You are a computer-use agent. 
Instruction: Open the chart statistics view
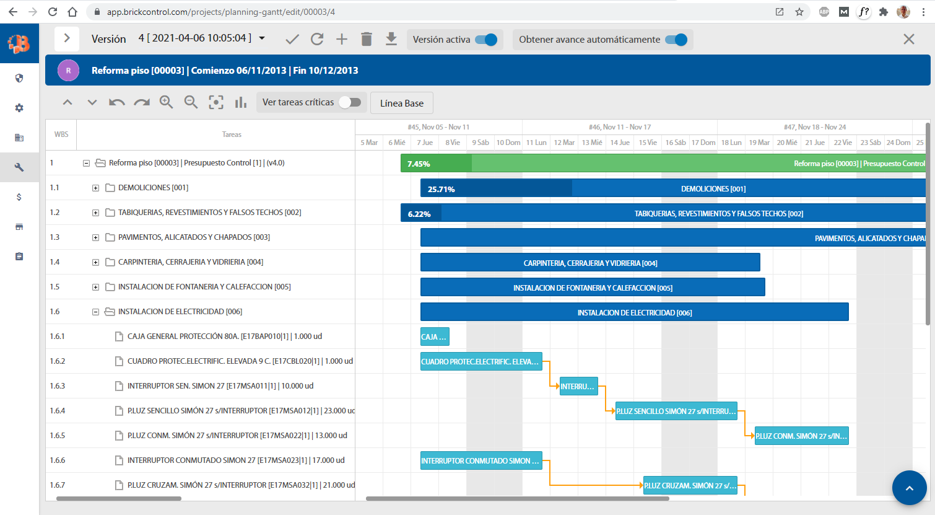coord(240,102)
